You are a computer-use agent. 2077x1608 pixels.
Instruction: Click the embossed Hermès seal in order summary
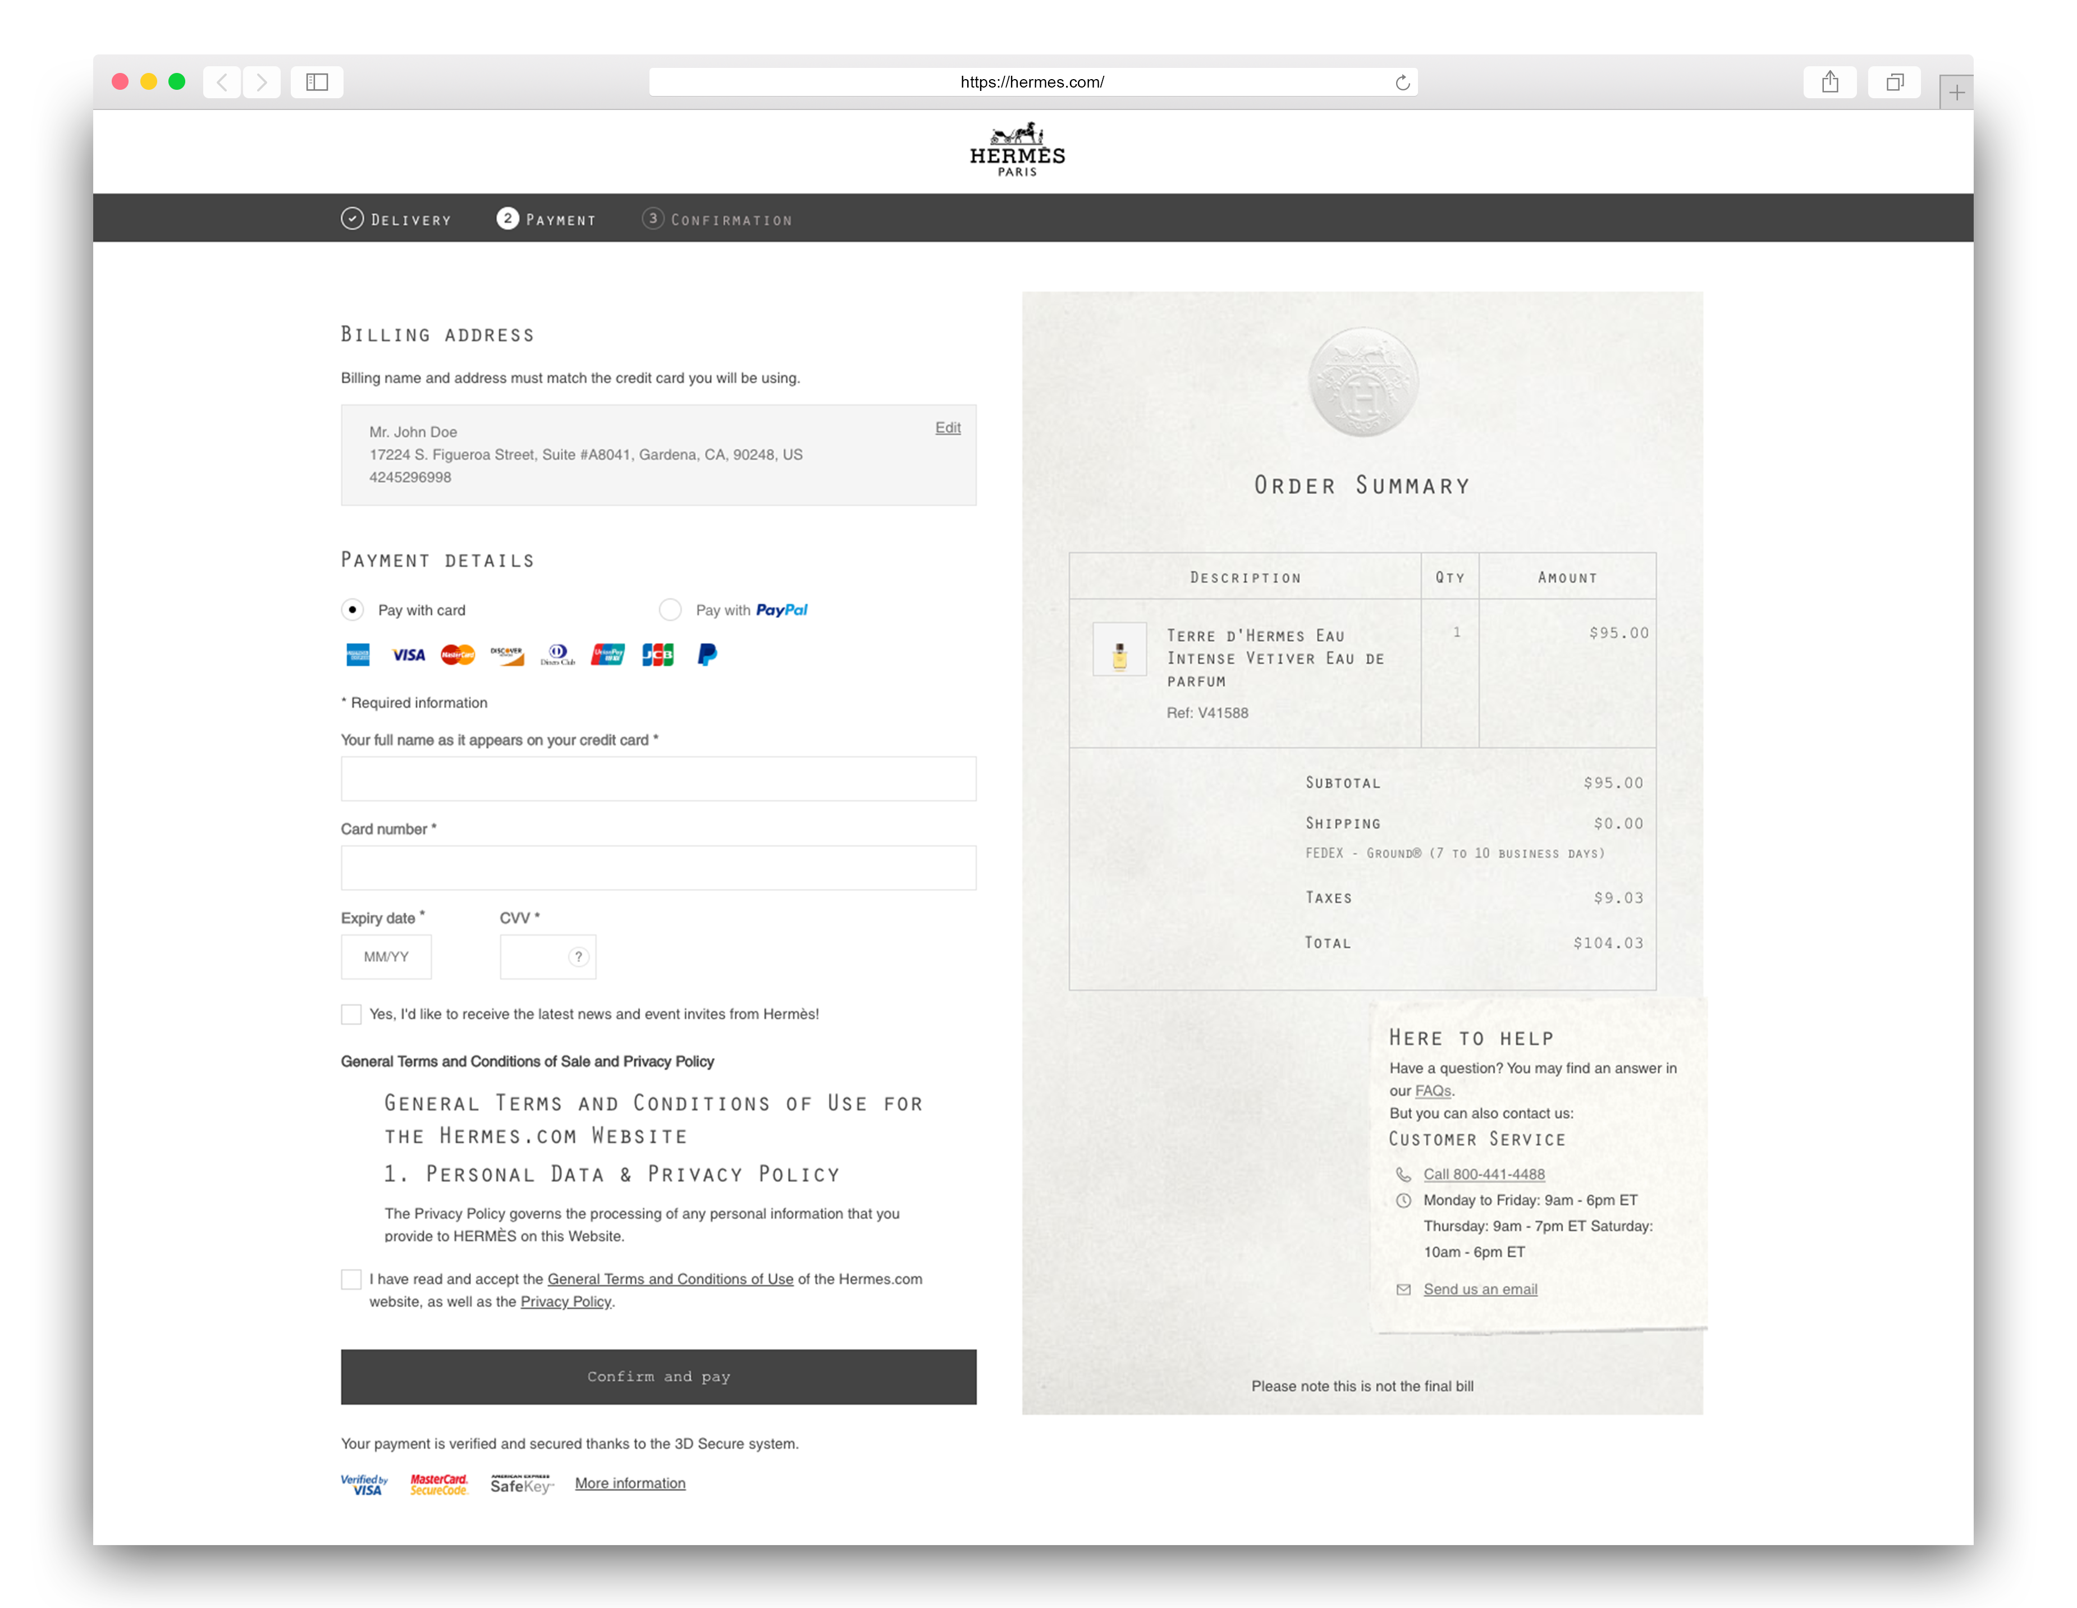[x=1363, y=382]
